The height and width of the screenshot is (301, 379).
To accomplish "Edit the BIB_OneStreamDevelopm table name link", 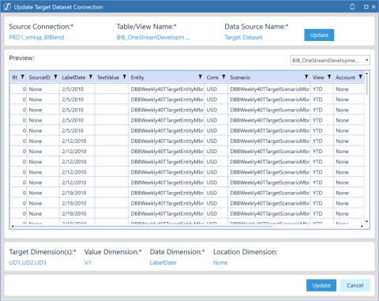I will [x=153, y=37].
